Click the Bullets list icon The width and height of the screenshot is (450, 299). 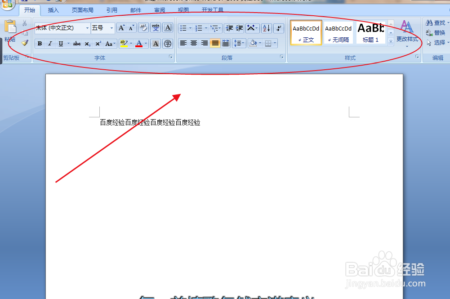pos(183,28)
